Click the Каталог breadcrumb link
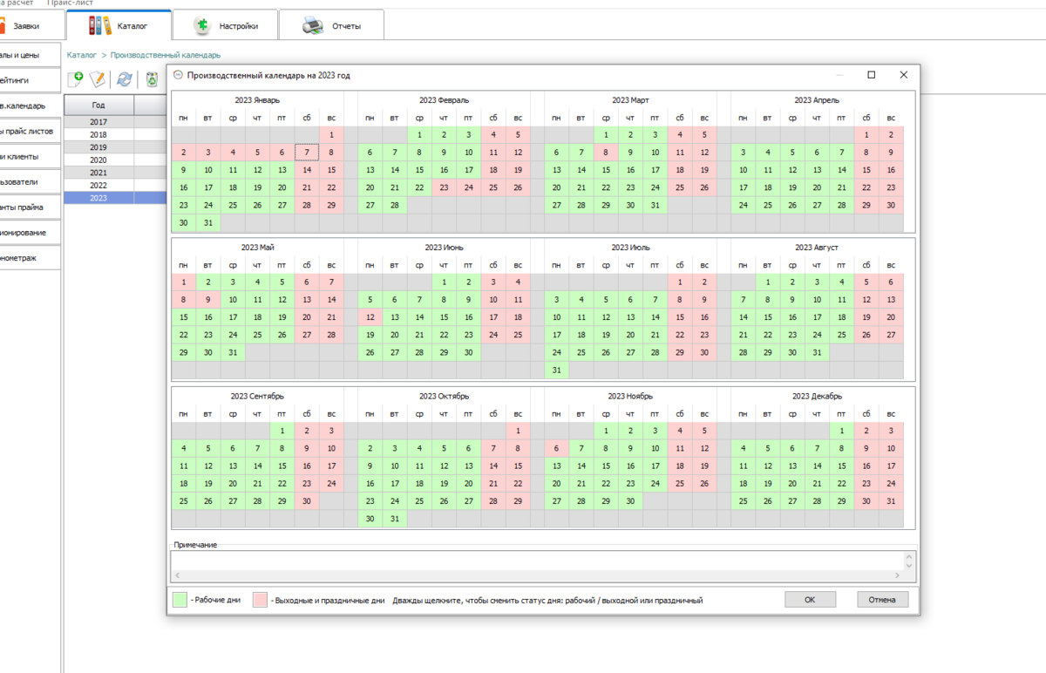Image resolution: width=1046 pixels, height=673 pixels. [x=81, y=55]
